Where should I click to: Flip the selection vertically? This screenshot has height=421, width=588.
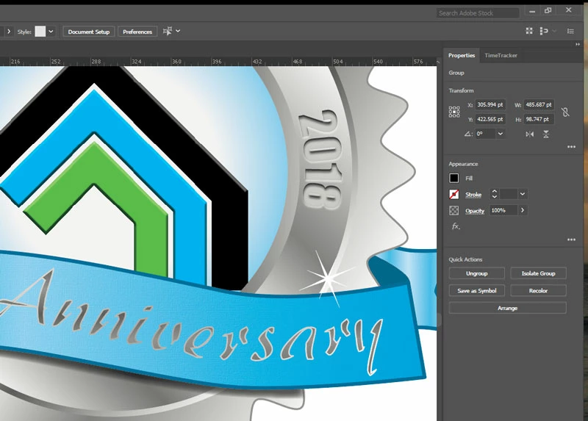pyautogui.click(x=546, y=134)
